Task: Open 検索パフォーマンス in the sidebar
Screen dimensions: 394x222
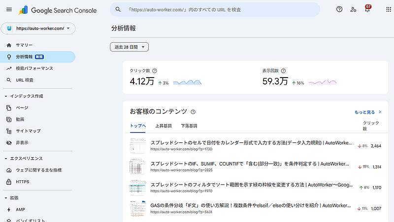Action: tap(38, 68)
